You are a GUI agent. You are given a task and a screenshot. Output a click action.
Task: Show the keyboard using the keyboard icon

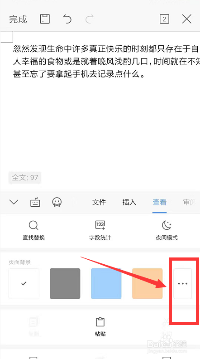tap(35, 202)
